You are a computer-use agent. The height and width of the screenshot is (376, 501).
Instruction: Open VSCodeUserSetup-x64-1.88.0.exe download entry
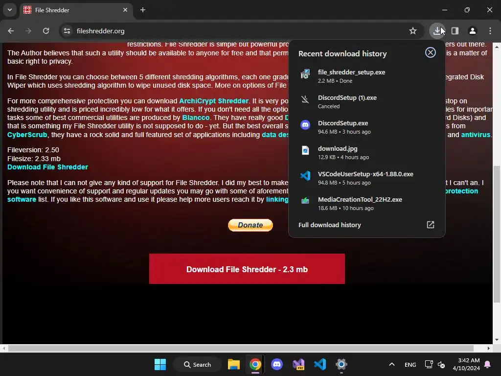(x=366, y=178)
